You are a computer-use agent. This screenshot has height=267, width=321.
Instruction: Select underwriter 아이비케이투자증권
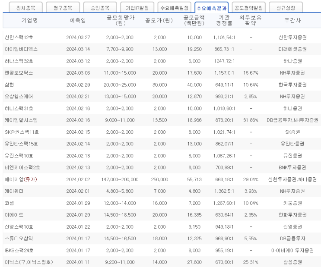pos(292,250)
